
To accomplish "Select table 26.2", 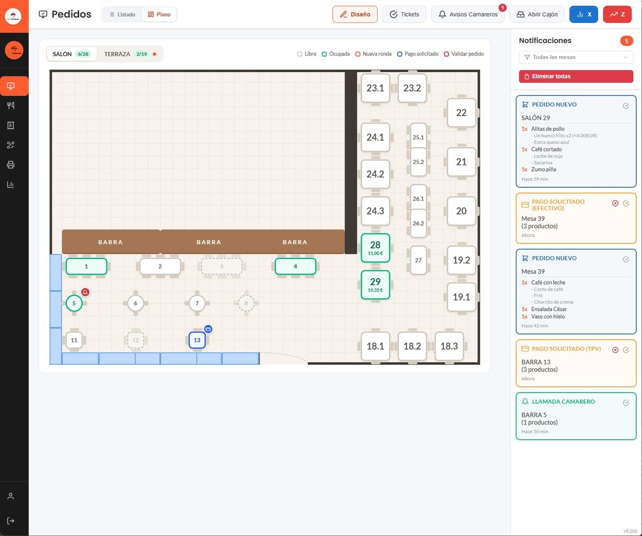I will tap(418, 223).
